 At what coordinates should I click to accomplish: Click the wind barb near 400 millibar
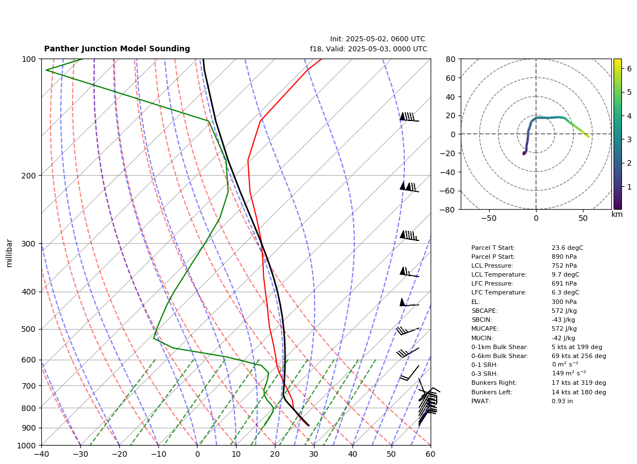pos(409,302)
